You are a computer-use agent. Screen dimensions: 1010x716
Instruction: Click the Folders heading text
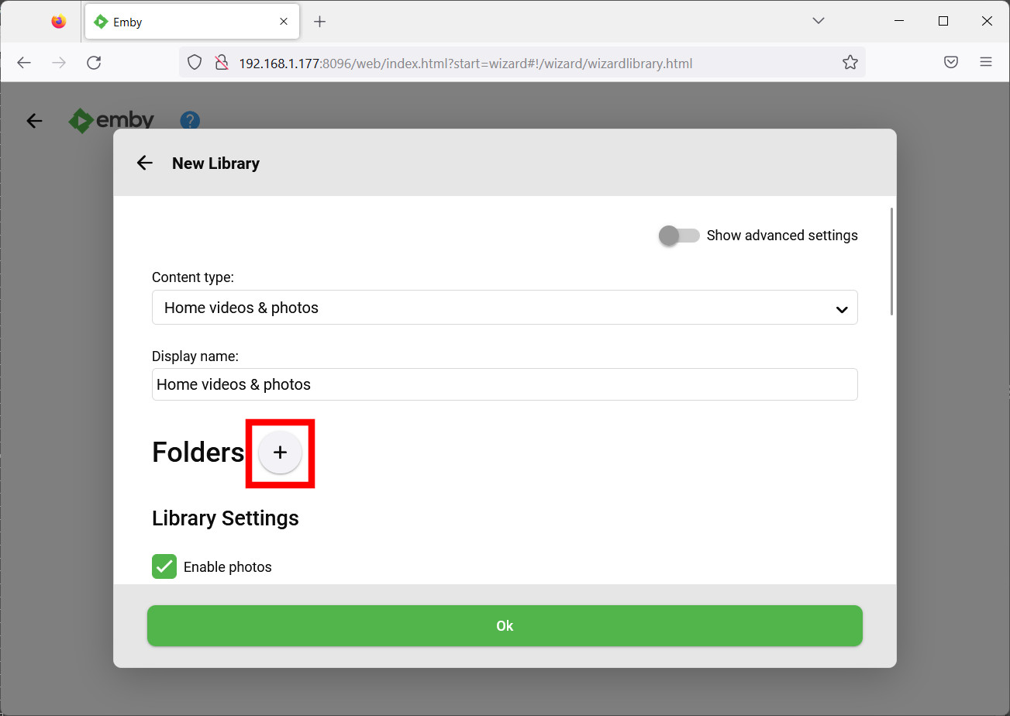tap(198, 453)
